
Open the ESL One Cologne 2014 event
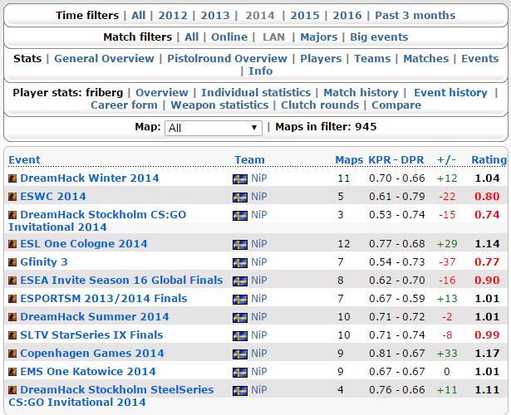click(x=84, y=243)
